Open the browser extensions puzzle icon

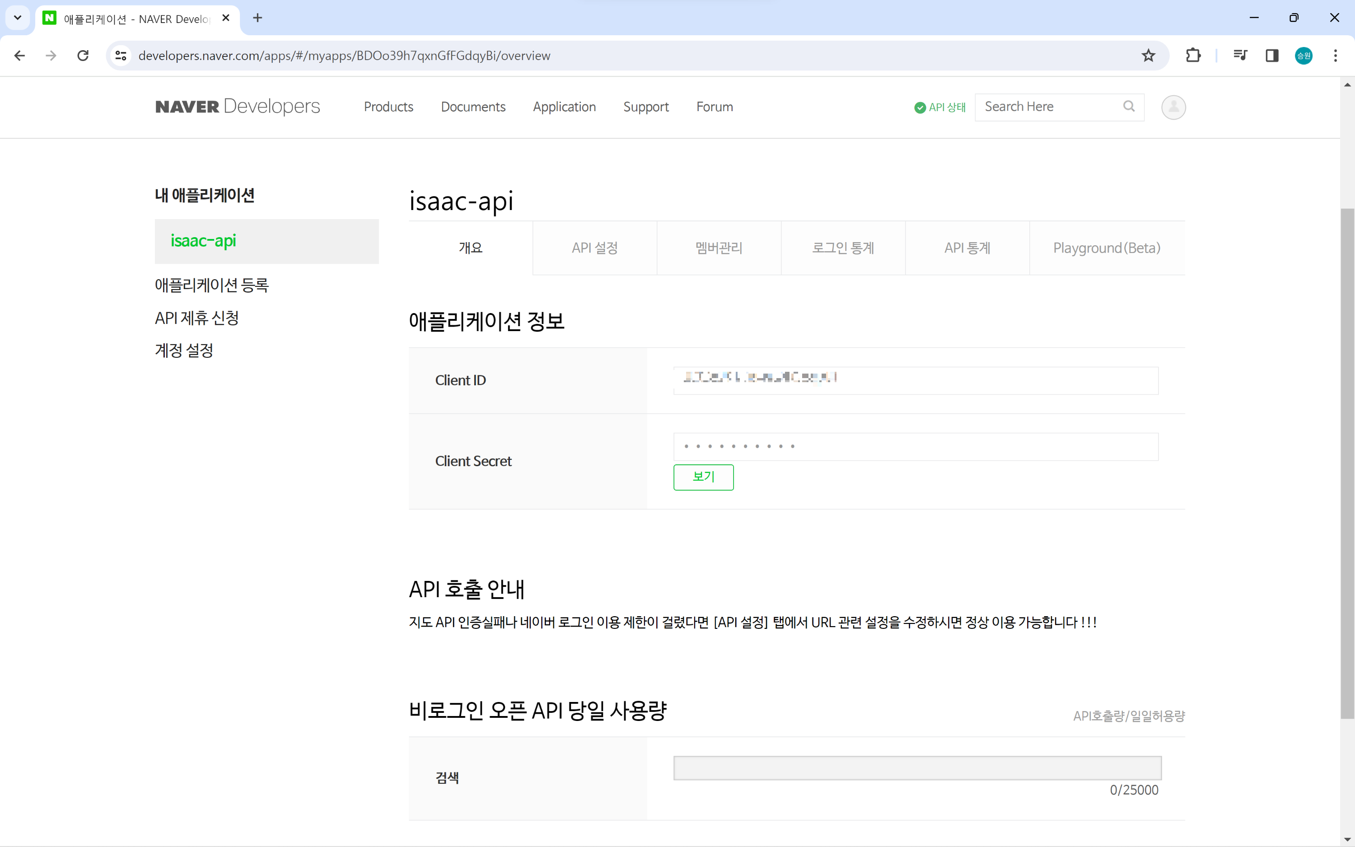click(x=1193, y=56)
